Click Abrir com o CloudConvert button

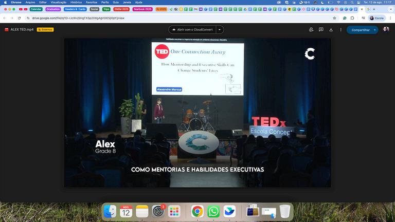(x=192, y=30)
